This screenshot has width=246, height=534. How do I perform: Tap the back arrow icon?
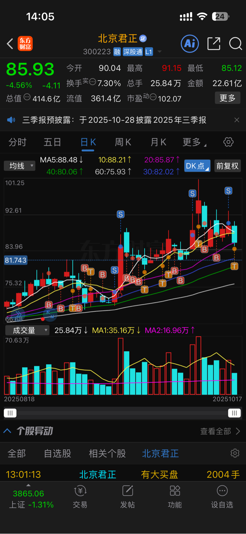point(10,44)
